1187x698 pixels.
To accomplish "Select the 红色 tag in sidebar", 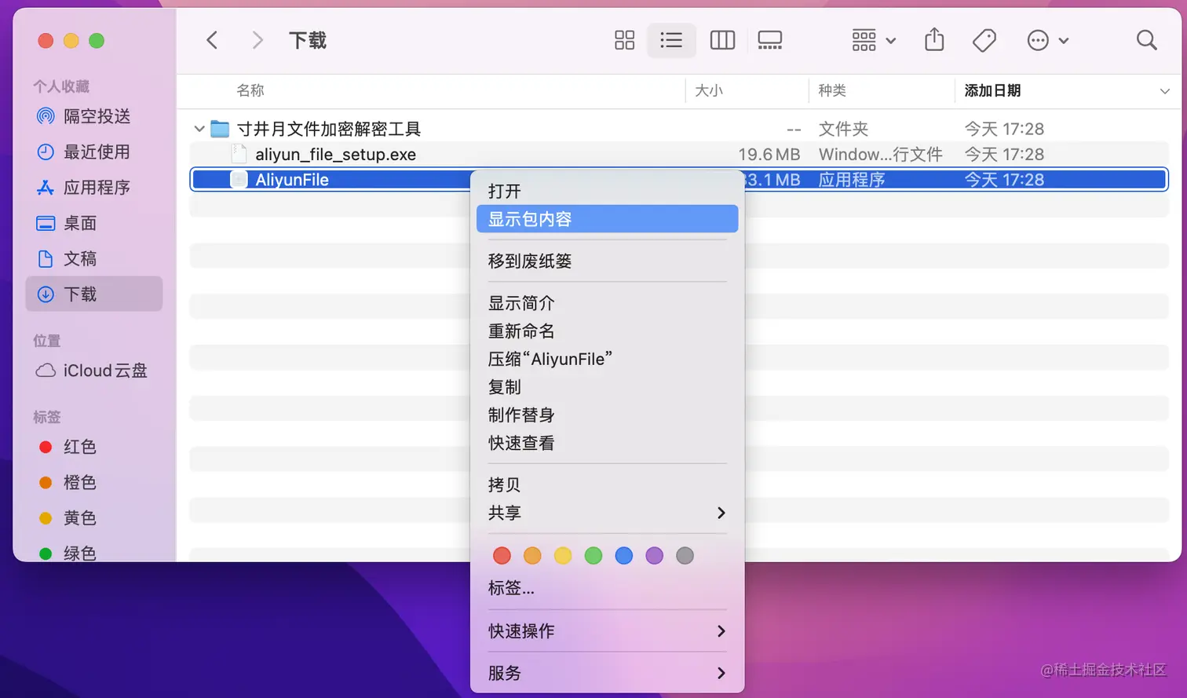I will (x=94, y=447).
